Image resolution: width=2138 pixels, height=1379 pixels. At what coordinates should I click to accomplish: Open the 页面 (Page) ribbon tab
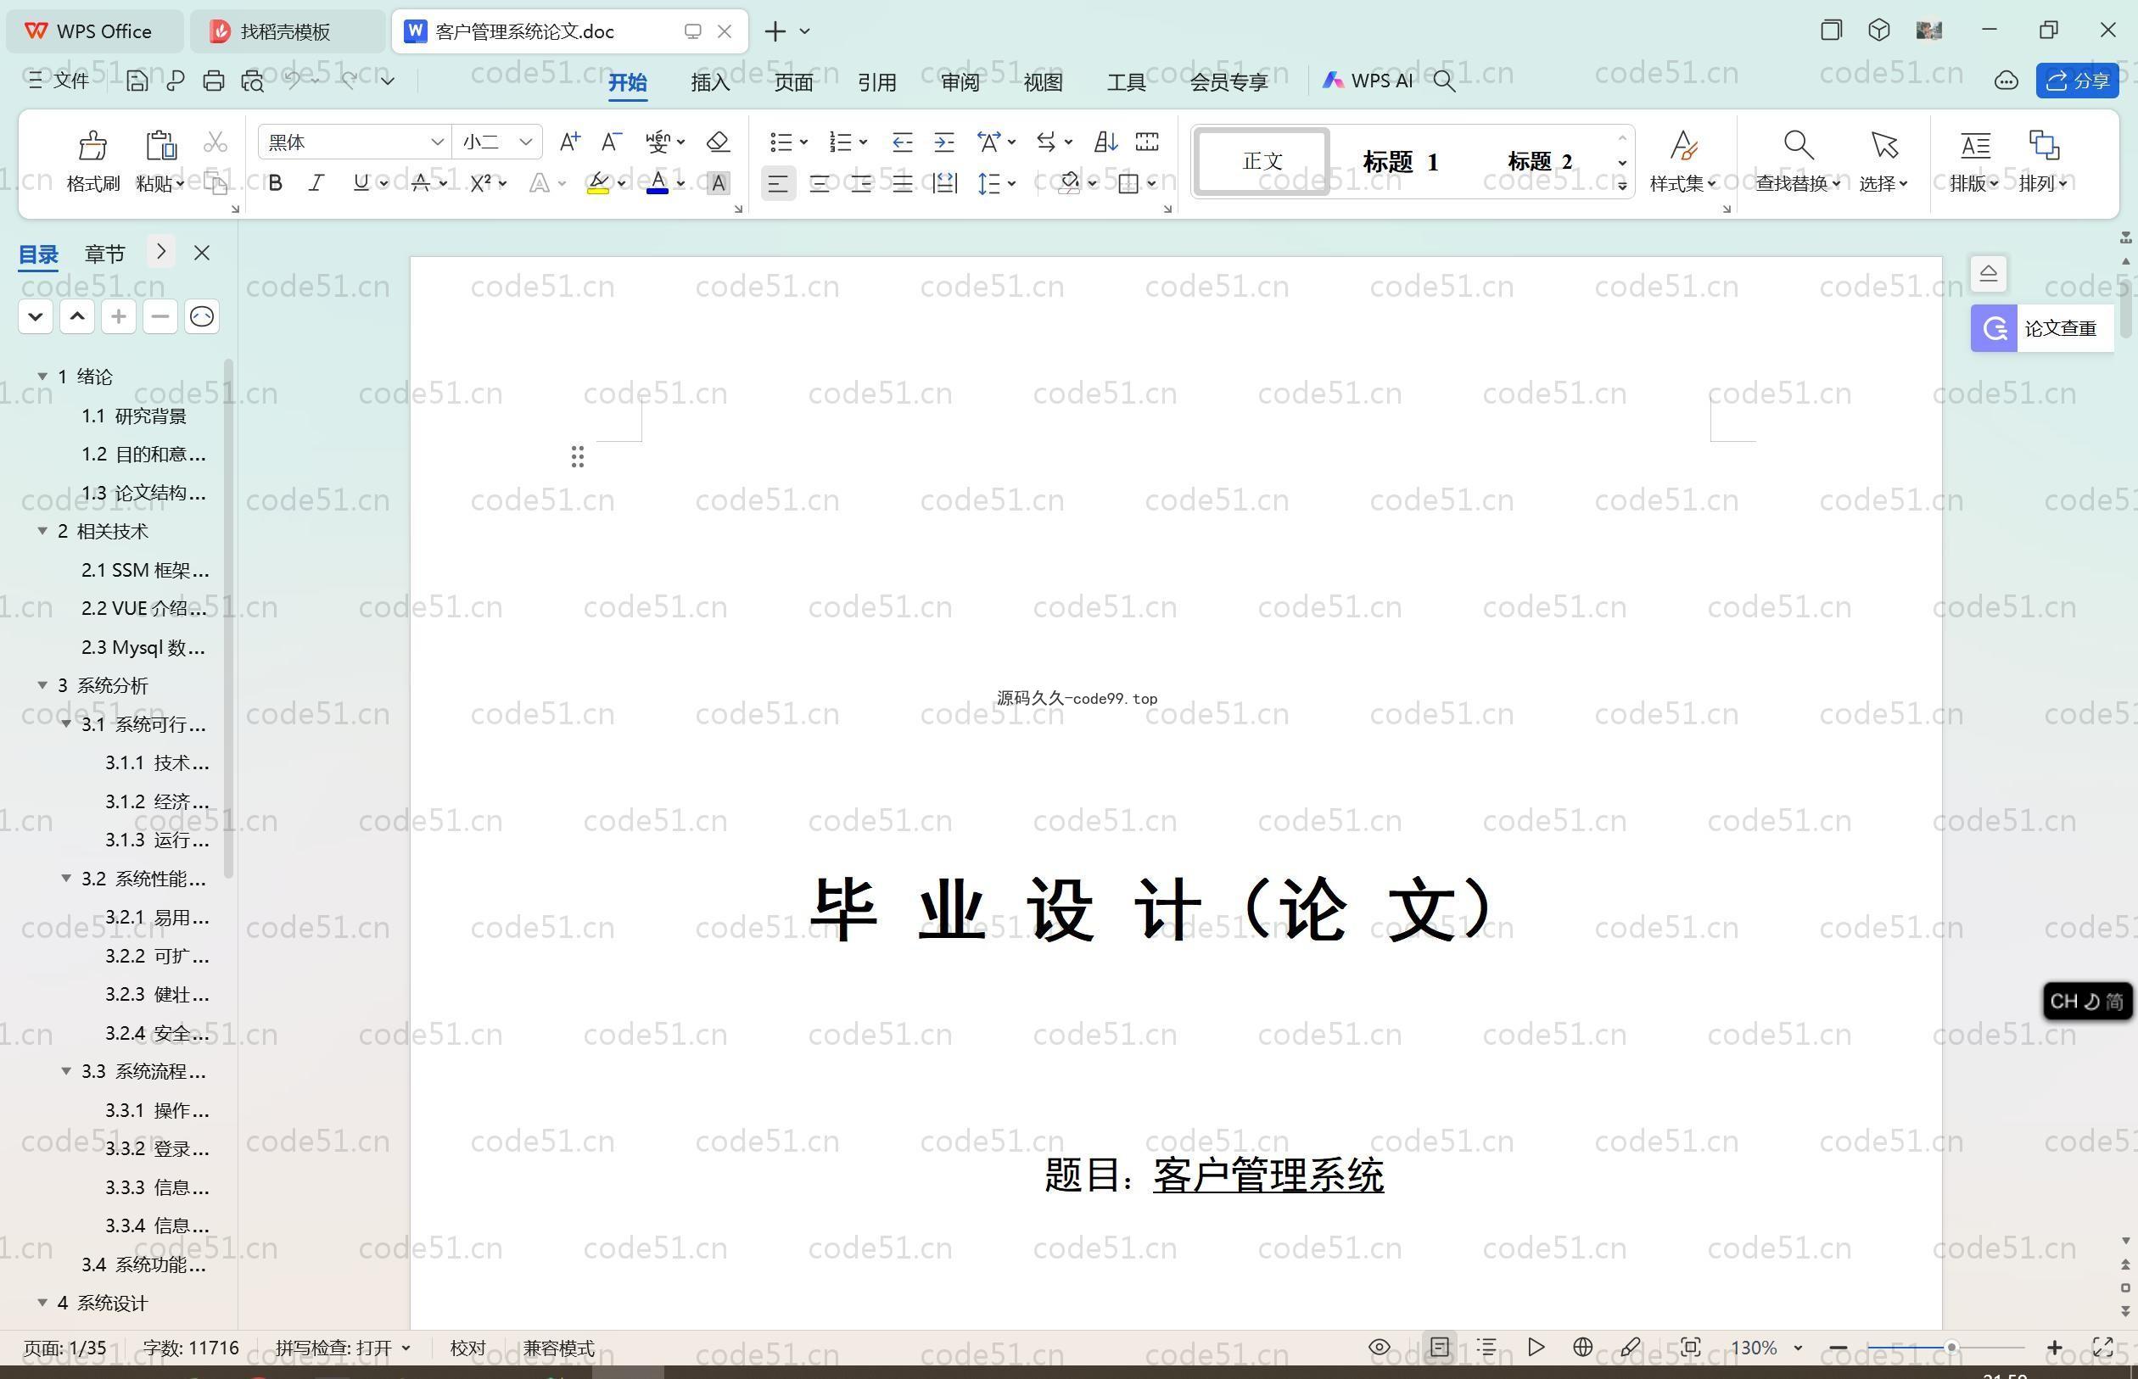[x=793, y=82]
